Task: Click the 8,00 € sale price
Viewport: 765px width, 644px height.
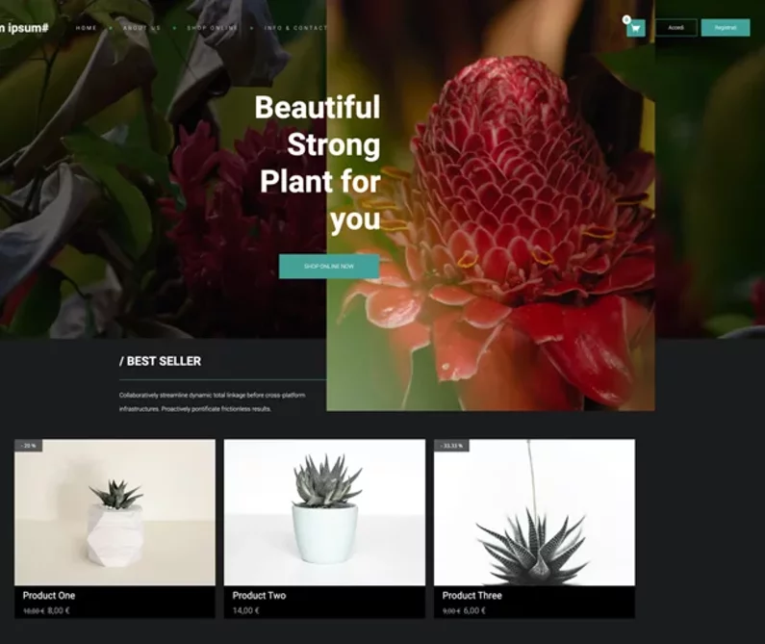Action: click(x=59, y=610)
